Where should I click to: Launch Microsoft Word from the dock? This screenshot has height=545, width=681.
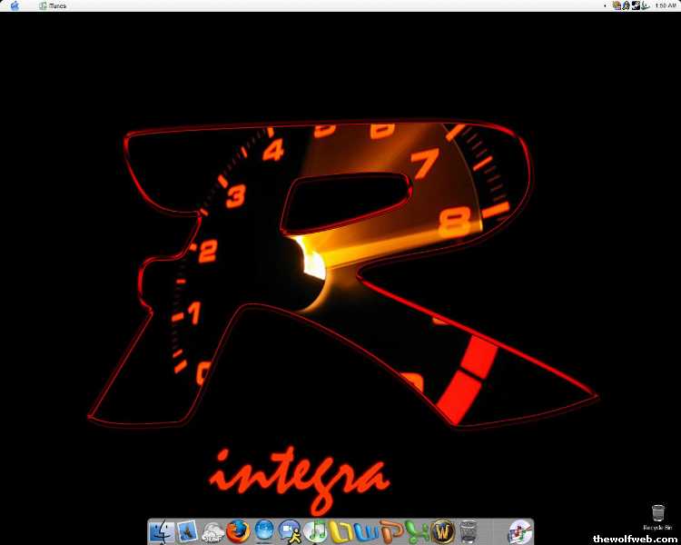366,531
